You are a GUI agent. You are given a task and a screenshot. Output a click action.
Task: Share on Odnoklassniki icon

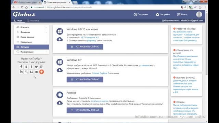pyautogui.click(x=31, y=67)
